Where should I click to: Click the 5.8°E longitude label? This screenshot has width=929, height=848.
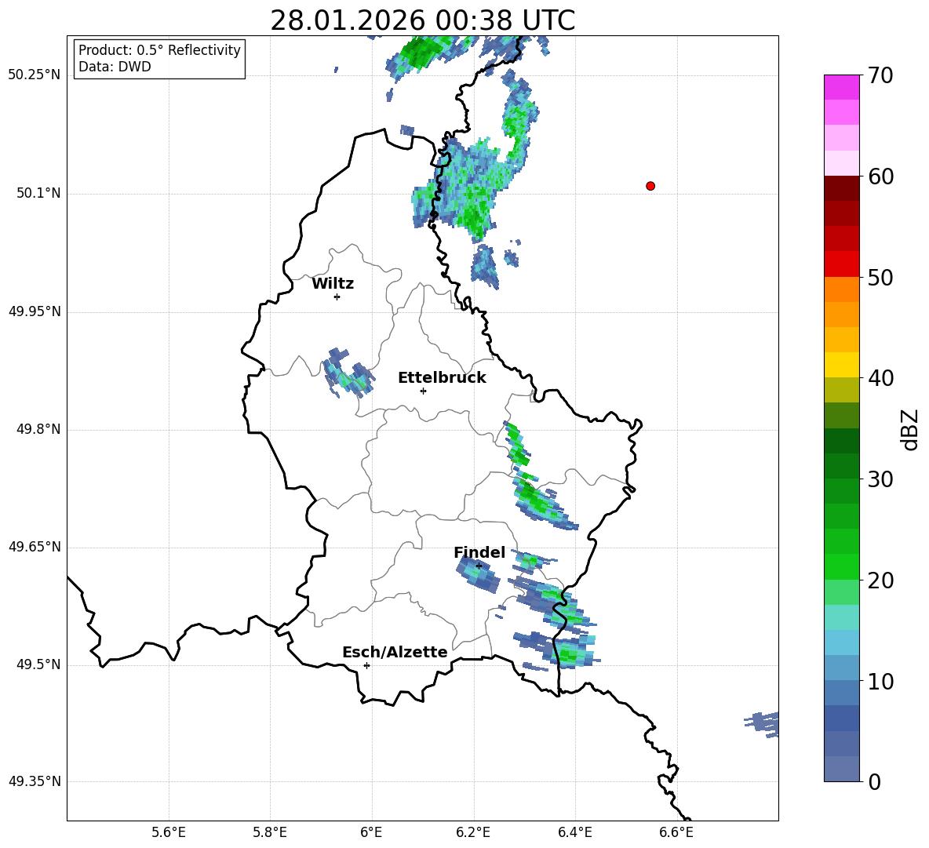coord(270,832)
